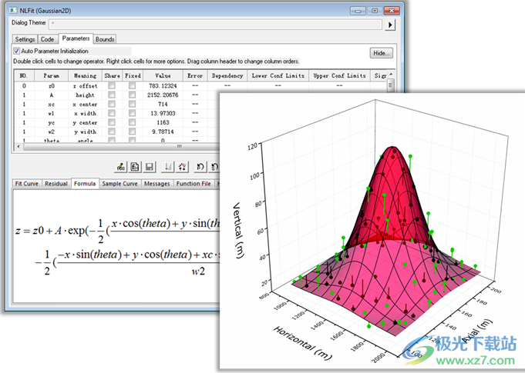Toggle Auto Parameter Initialization checkbox
The width and height of the screenshot is (525, 373).
pyautogui.click(x=16, y=51)
